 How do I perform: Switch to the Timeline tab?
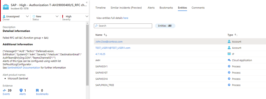click(100, 8)
